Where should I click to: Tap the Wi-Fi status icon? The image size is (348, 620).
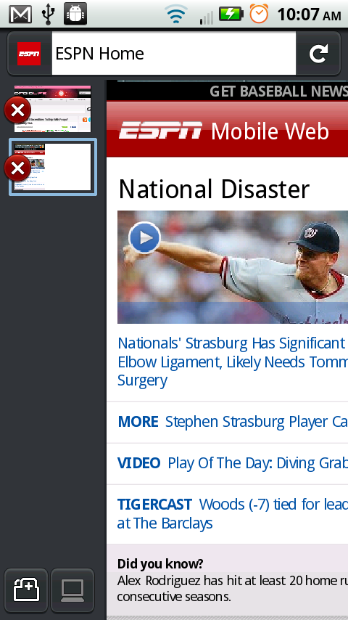(x=177, y=15)
